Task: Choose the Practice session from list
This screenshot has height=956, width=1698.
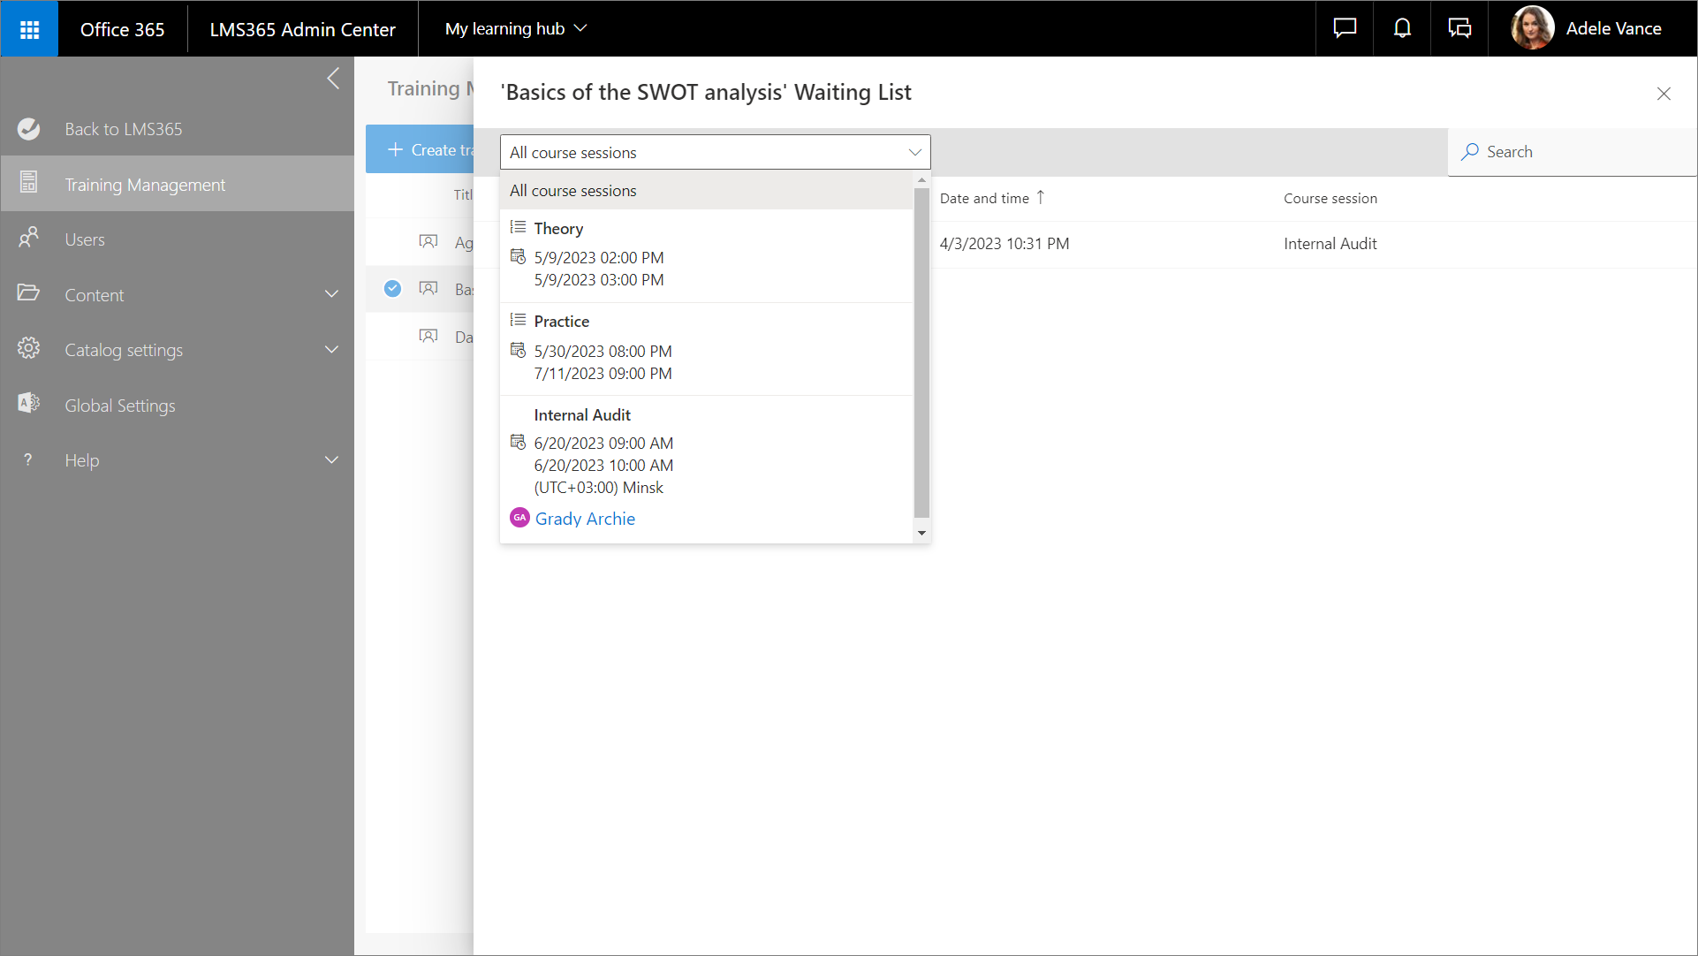Action: (562, 322)
